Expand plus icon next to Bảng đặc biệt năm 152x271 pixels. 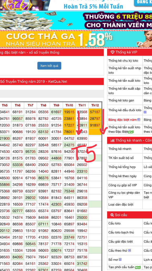139,120
